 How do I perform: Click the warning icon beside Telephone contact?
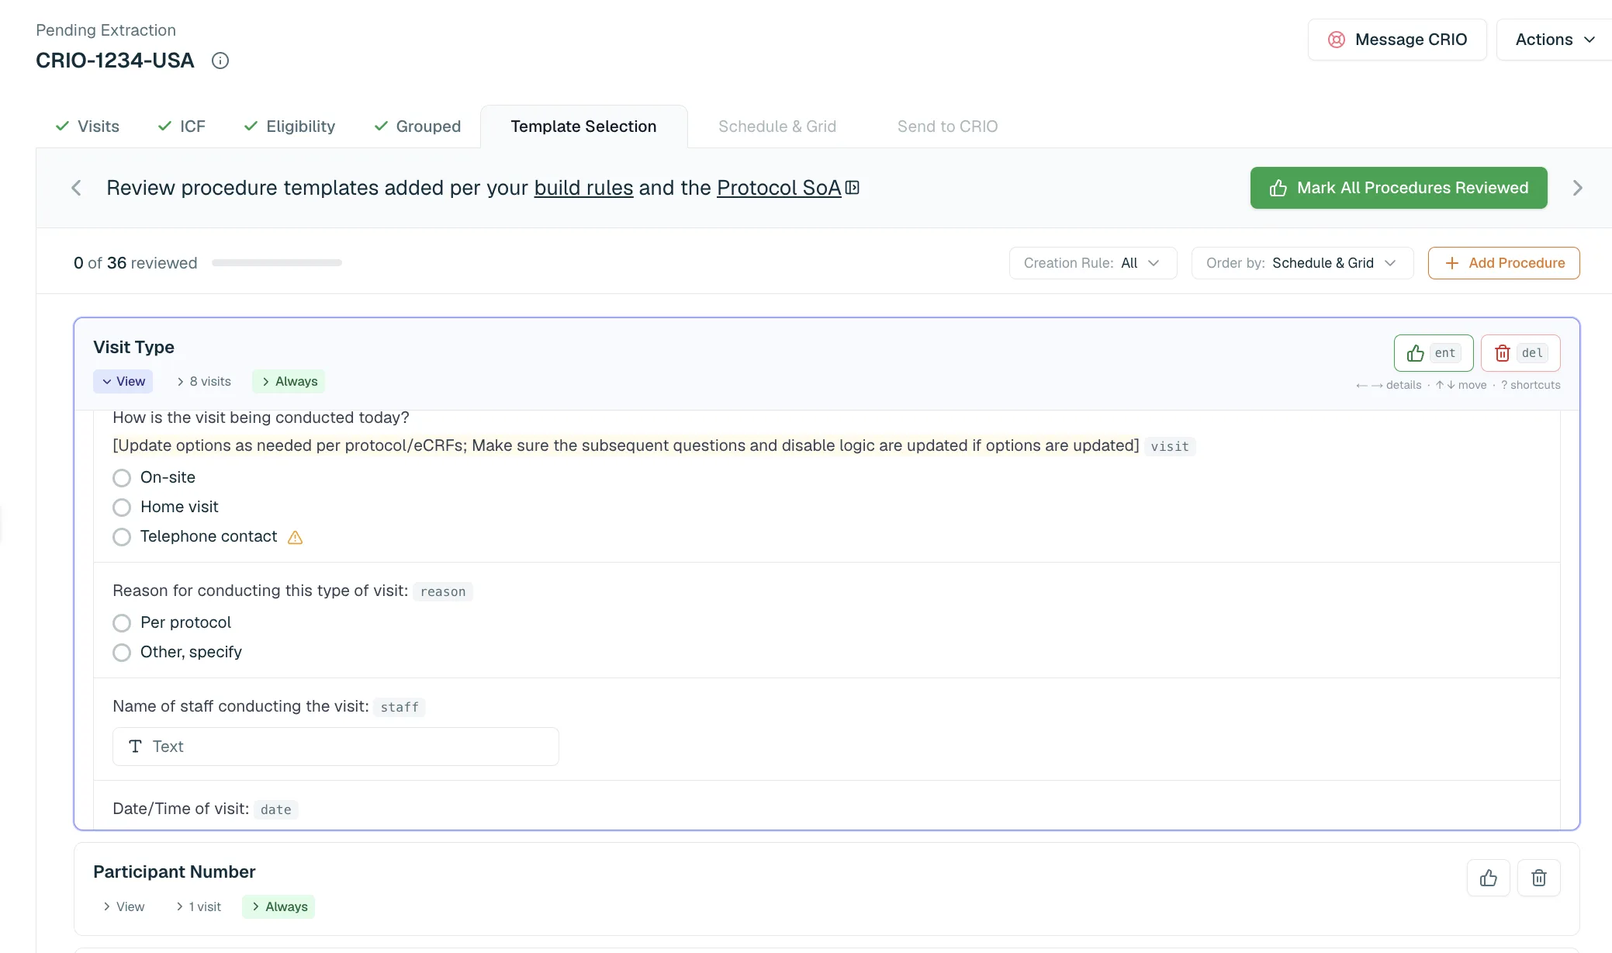295,537
